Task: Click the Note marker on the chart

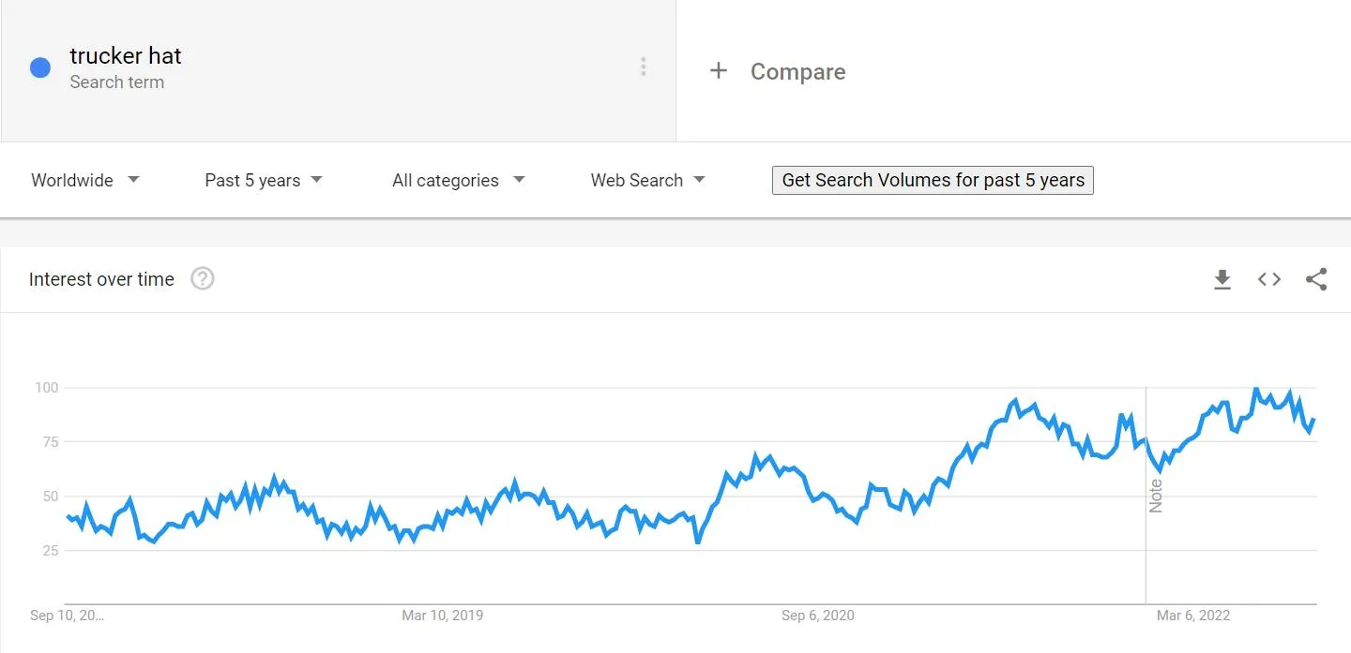Action: click(1156, 495)
